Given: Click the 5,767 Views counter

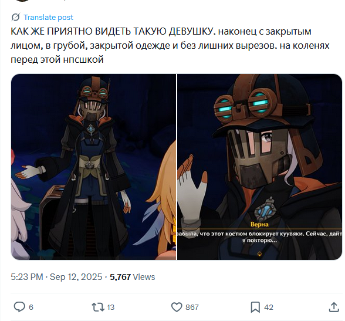Looking at the screenshot, I should tap(133, 277).
